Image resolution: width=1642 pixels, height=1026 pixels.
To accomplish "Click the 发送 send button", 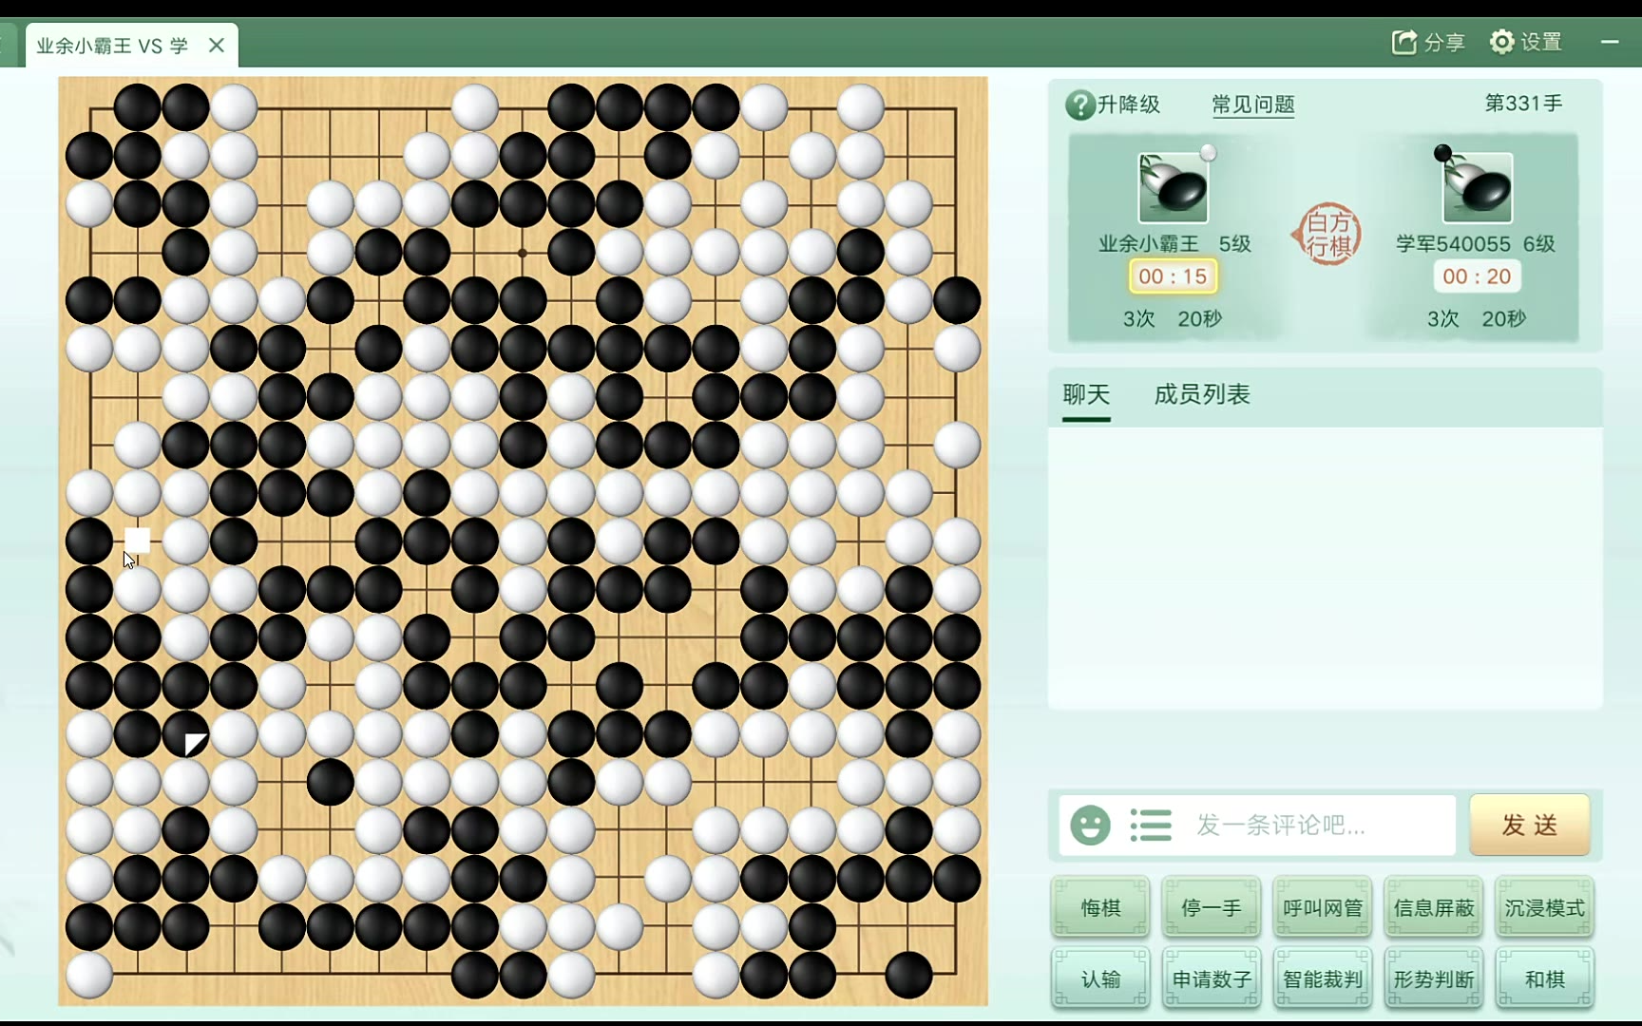I will 1530,825.
